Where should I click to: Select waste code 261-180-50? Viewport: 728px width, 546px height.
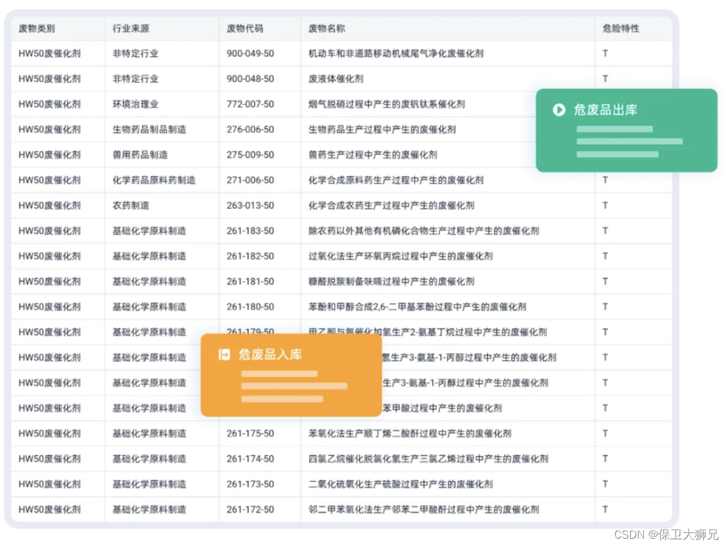coord(250,307)
